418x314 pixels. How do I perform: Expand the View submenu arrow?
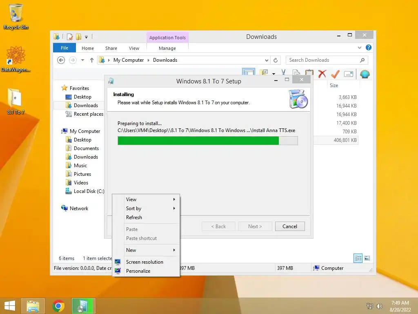[x=174, y=200]
